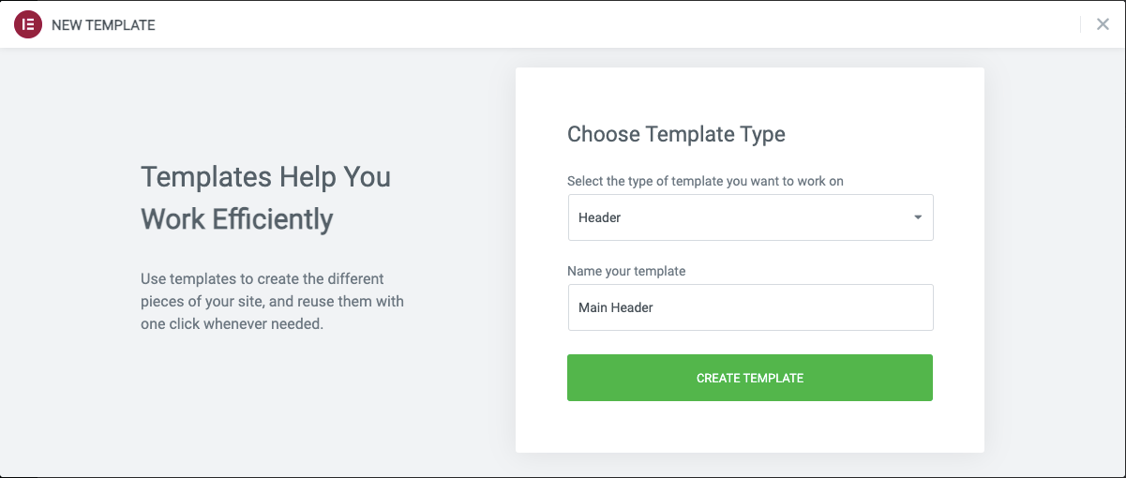Click the empty top bar area right of the title
Viewport: 1126px width, 478px height.
point(609,25)
